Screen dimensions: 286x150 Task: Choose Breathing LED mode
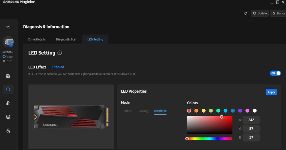coord(160,111)
